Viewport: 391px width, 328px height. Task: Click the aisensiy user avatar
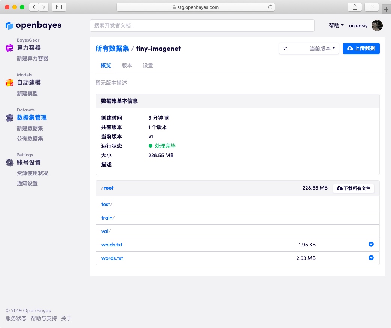377,25
